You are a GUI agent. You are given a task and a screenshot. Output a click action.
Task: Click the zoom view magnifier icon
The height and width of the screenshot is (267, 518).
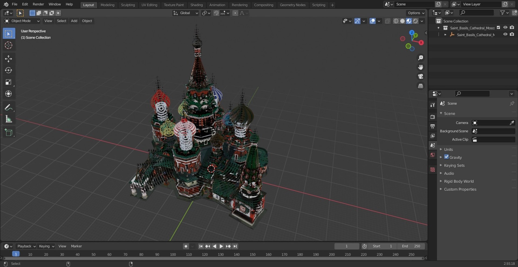point(420,58)
